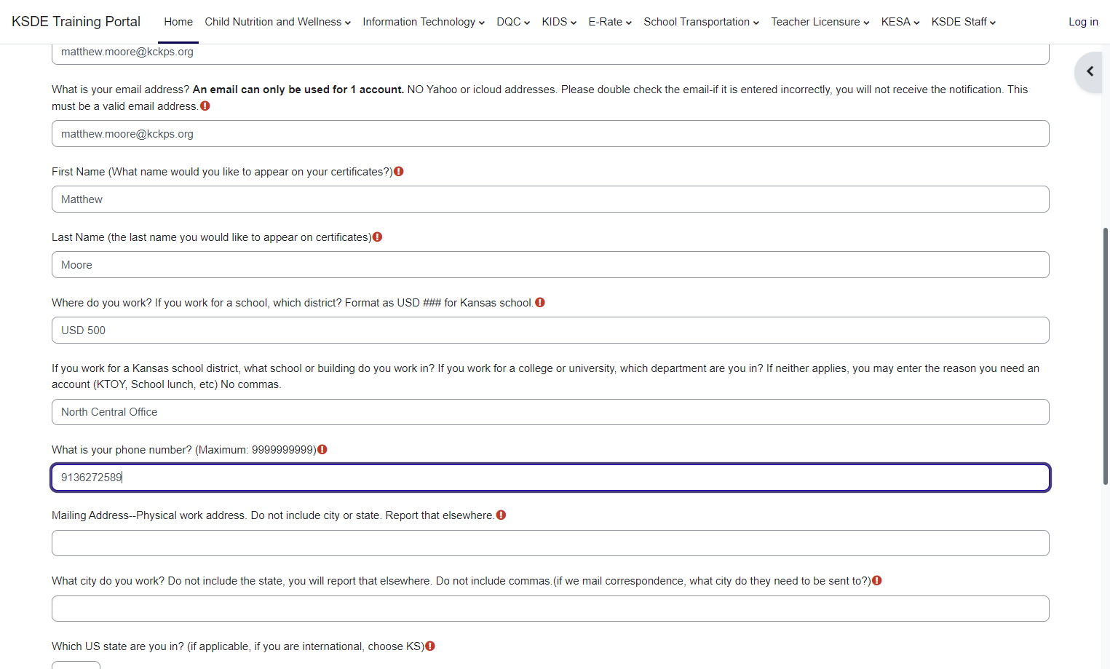Open the KSDE Staff menu
This screenshot has width=1110, height=669.
pos(964,22)
